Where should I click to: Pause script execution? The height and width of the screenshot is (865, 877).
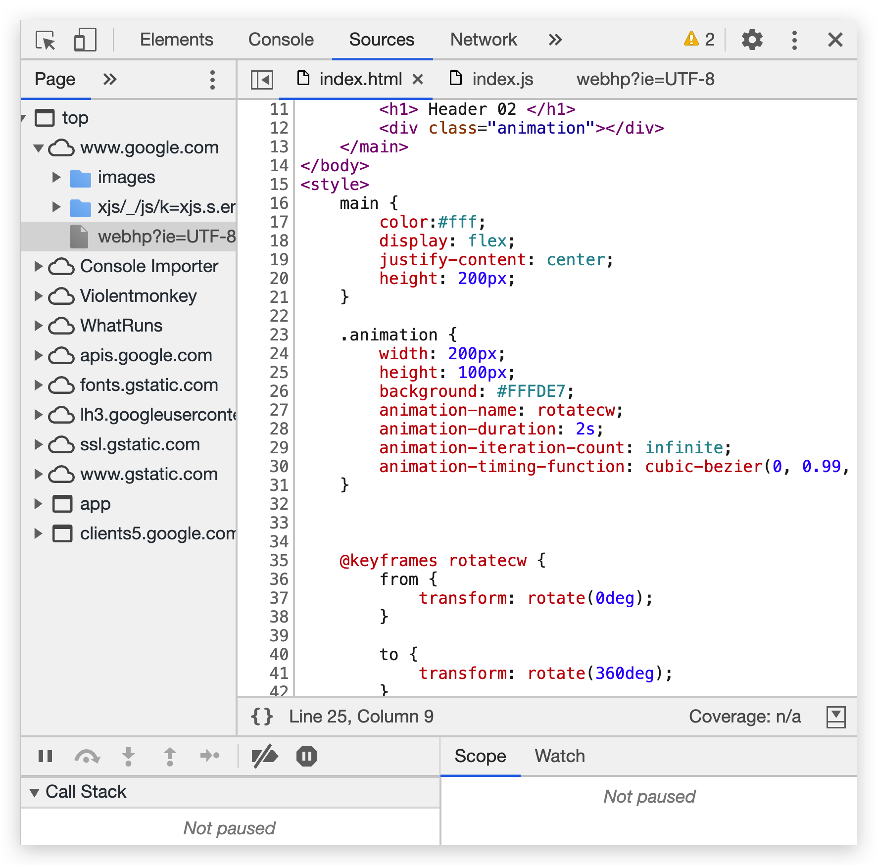point(46,756)
